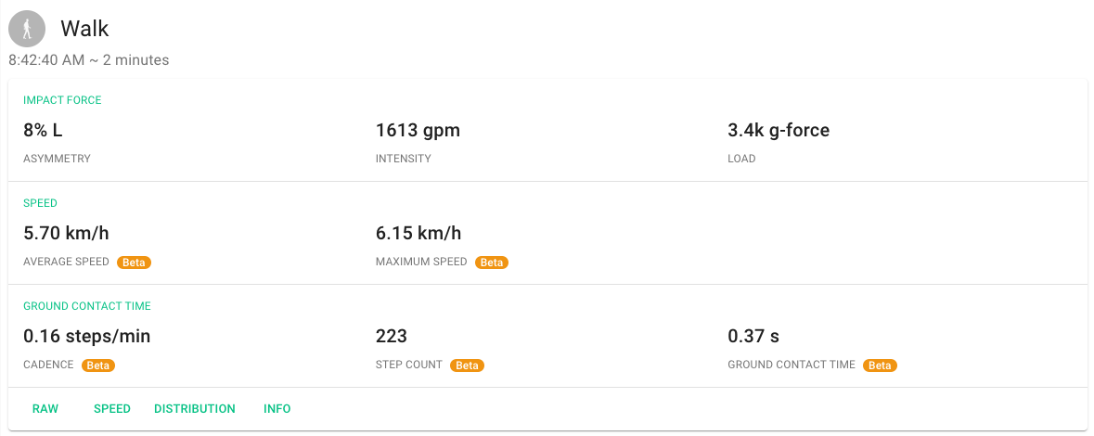Click the Beta badge next to Step Count

click(468, 365)
